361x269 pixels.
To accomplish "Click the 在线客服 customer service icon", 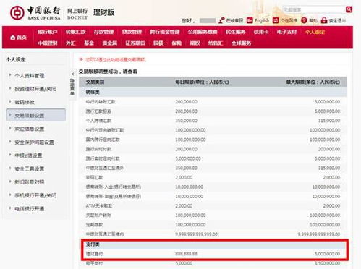I will tap(221, 20).
